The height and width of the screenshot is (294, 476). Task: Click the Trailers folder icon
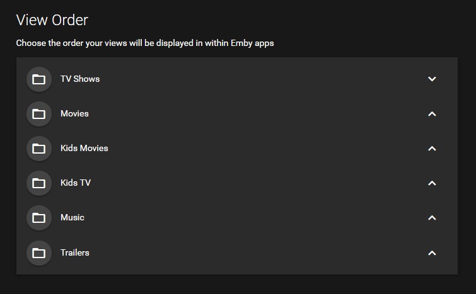tap(39, 253)
